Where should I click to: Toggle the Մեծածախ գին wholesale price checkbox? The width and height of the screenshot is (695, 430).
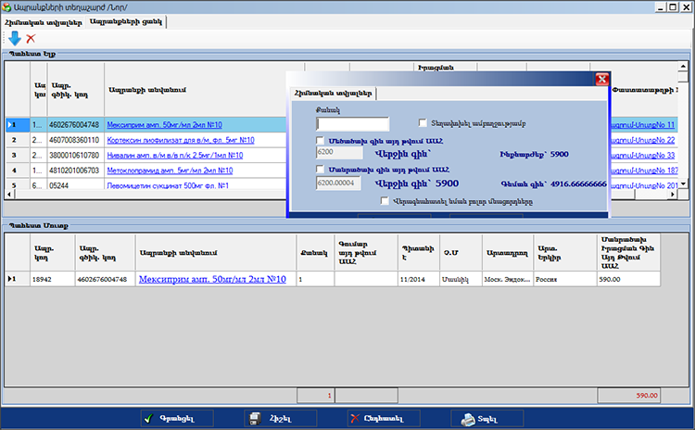(321, 141)
